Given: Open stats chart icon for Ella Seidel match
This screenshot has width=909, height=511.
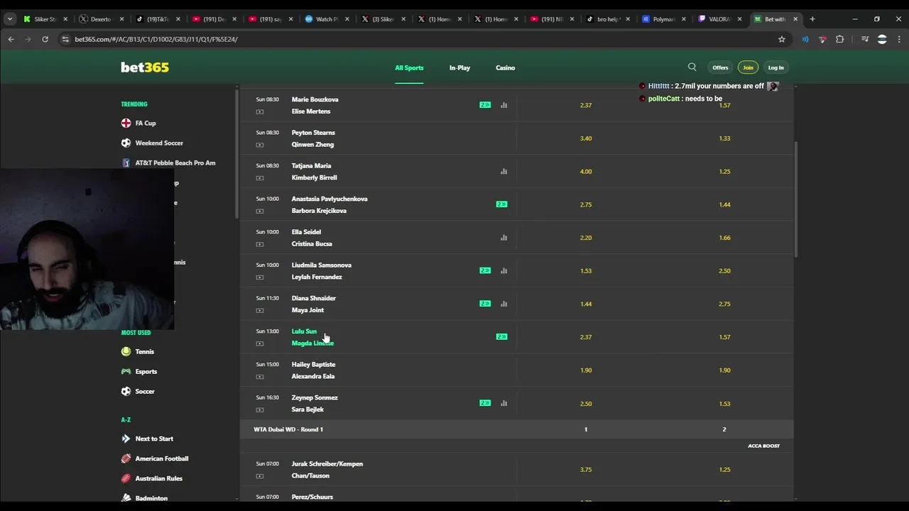Looking at the screenshot, I should 504,238.
